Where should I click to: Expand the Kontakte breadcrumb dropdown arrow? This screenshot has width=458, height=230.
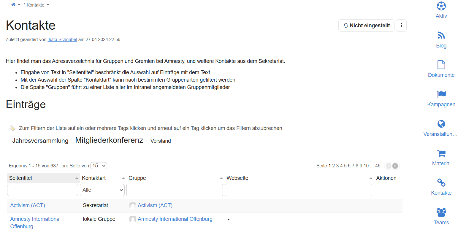(48, 5)
